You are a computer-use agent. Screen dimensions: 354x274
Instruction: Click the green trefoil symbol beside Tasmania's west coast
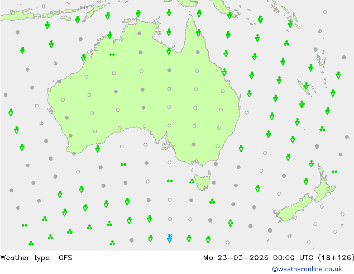pyautogui.click(x=192, y=181)
